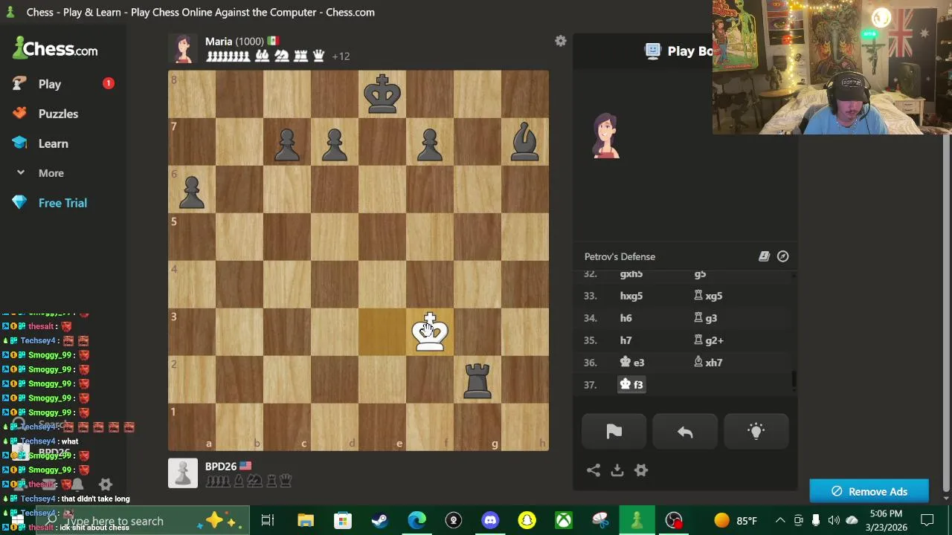The height and width of the screenshot is (535, 952).
Task: Show hidden tray icons chevron
Action: click(780, 521)
